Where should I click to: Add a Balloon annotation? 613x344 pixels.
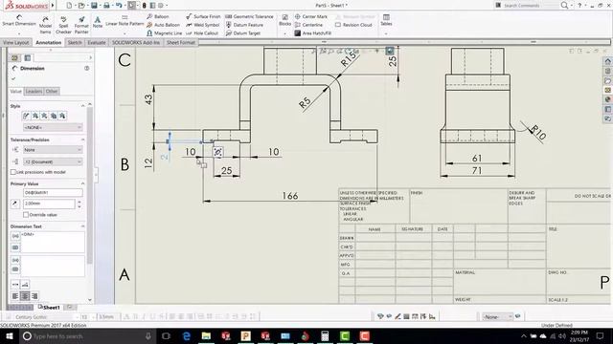(158, 16)
